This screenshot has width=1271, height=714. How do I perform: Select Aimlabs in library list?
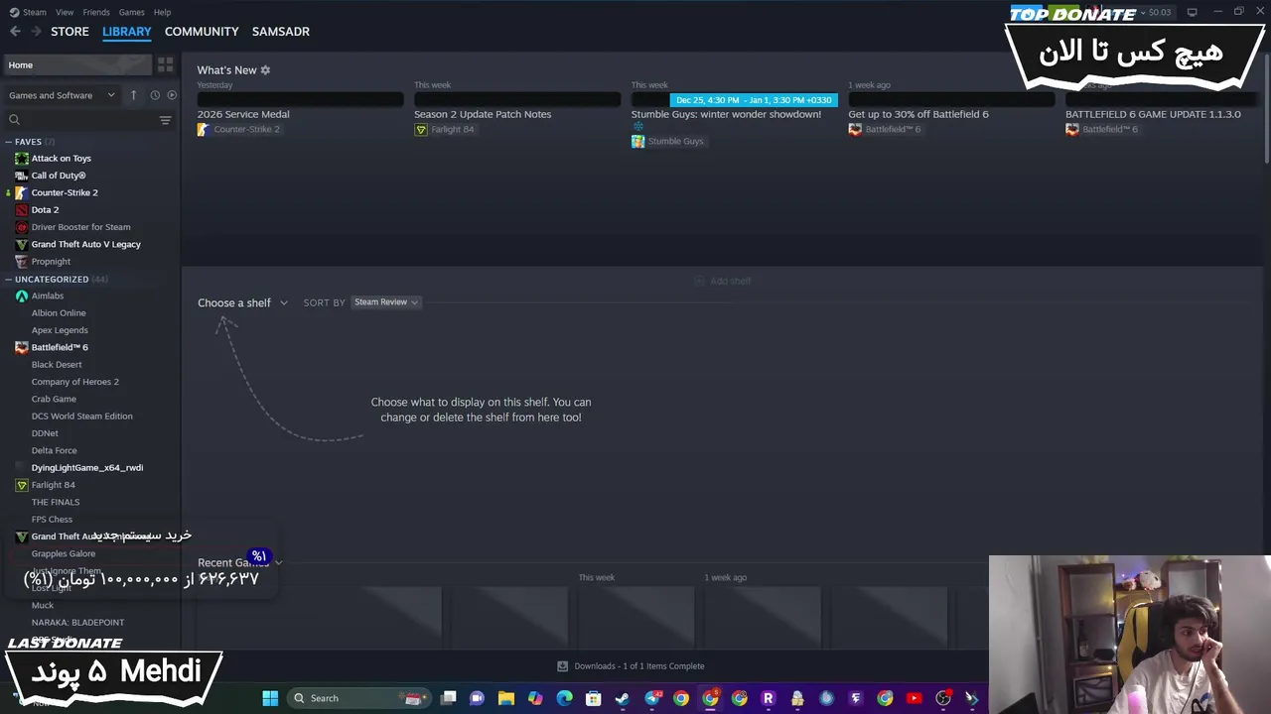47,296
